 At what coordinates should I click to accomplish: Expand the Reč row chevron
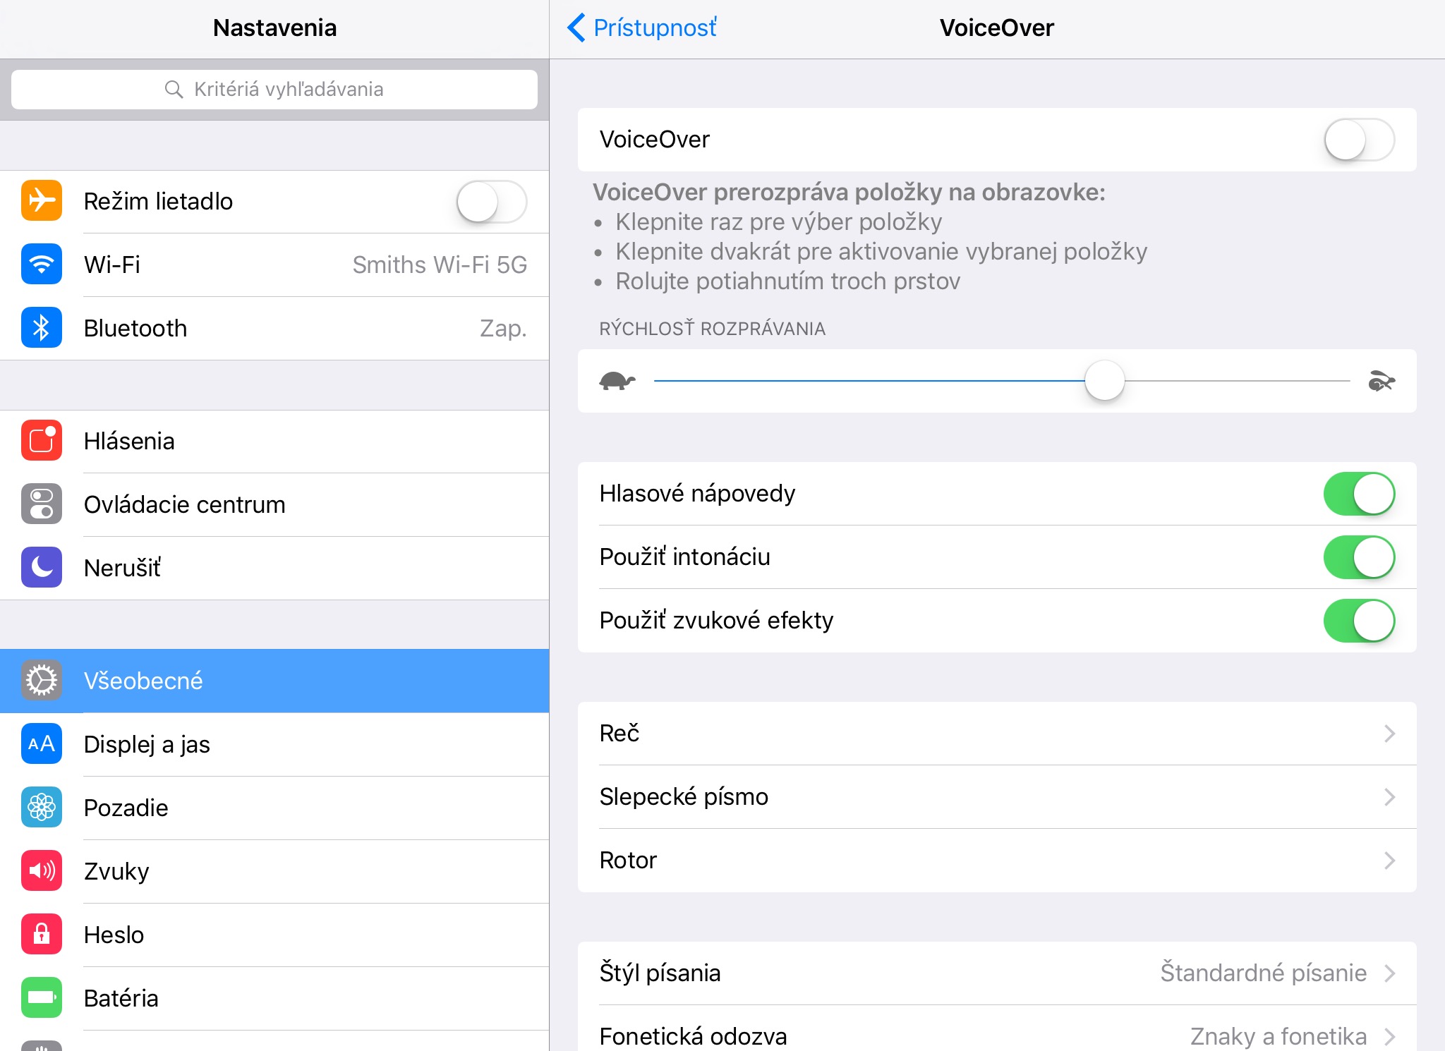click(1389, 734)
